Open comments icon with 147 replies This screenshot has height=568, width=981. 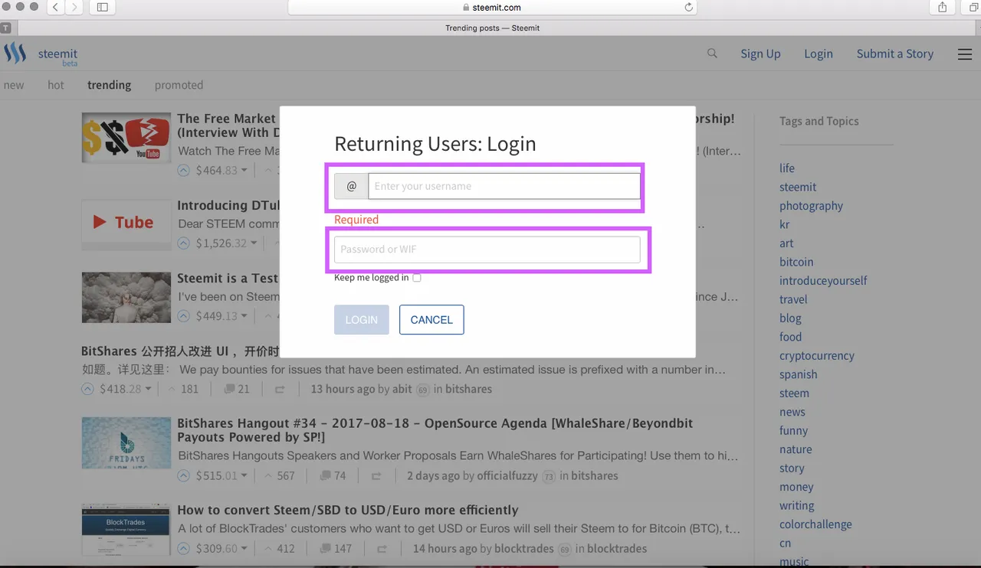pyautogui.click(x=325, y=548)
